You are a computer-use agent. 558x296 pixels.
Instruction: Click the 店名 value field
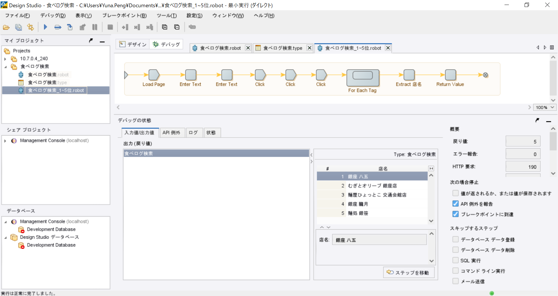pos(379,240)
